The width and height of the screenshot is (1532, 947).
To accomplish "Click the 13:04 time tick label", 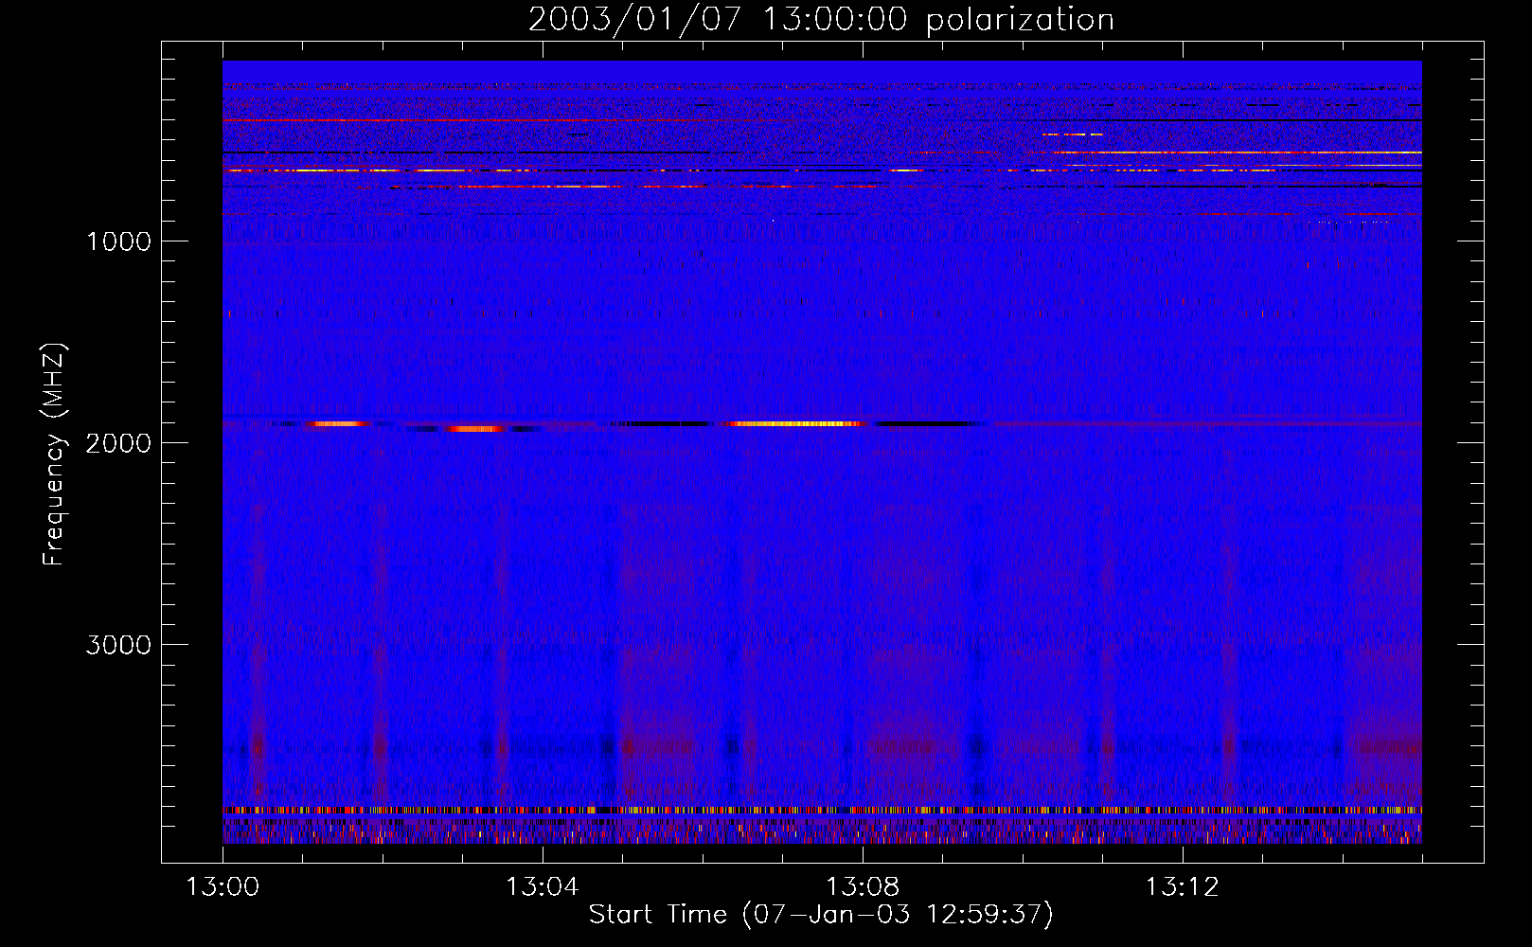I will pyautogui.click(x=542, y=887).
